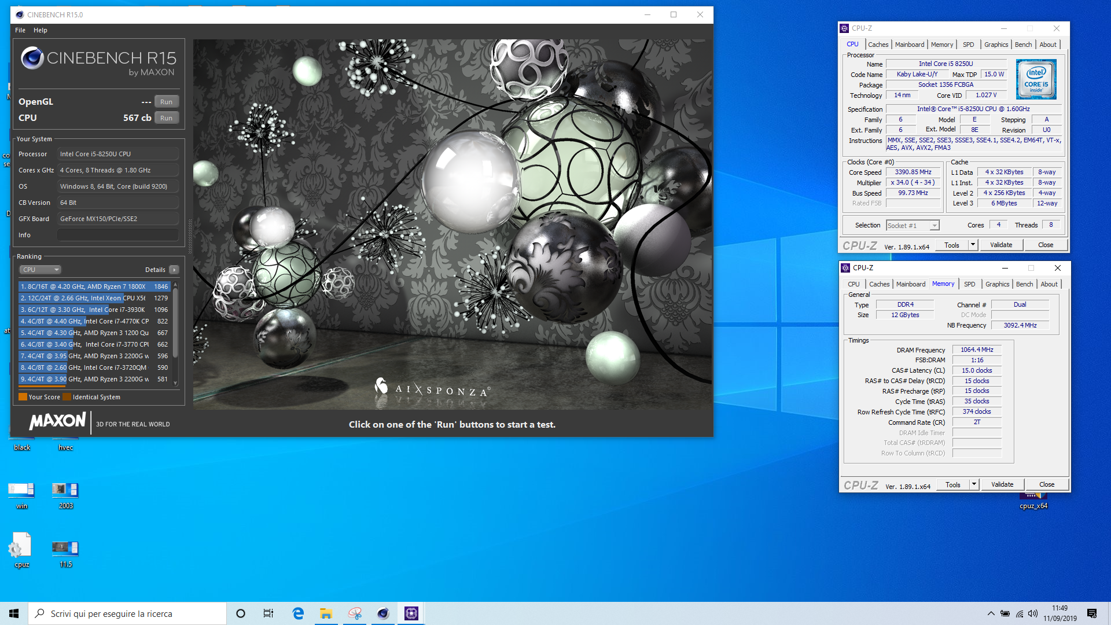Image resolution: width=1111 pixels, height=625 pixels.
Task: Open Snipping Tool on taskbar
Action: click(355, 613)
